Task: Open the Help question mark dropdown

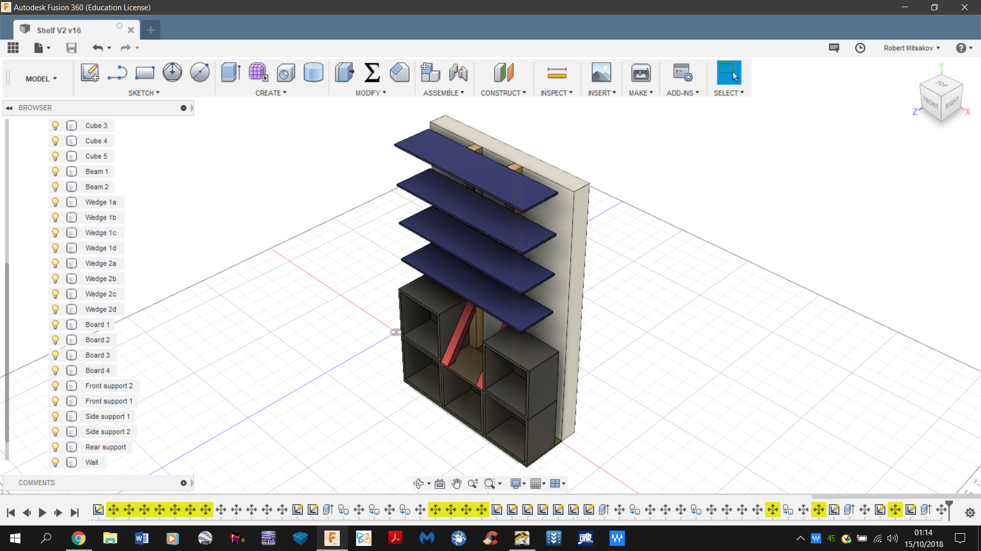Action: (964, 48)
